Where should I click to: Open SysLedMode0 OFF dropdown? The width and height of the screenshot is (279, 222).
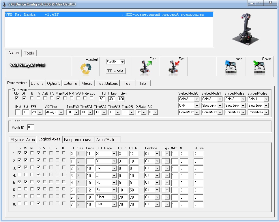189,106
